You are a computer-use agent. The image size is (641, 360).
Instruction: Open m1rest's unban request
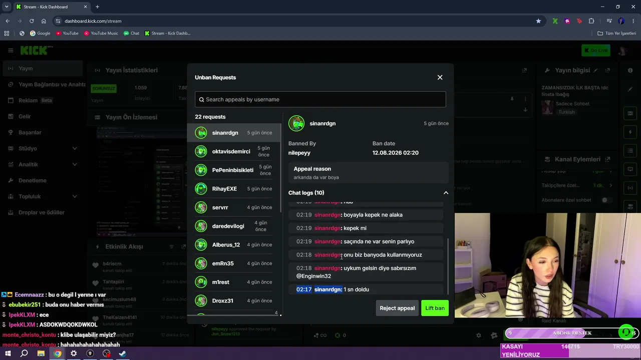(x=234, y=282)
